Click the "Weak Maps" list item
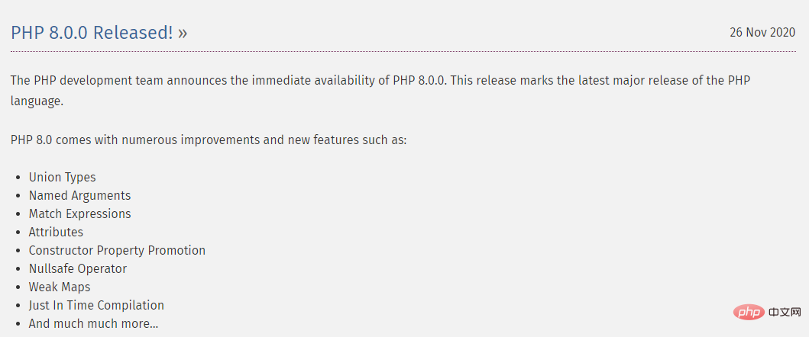 point(60,287)
